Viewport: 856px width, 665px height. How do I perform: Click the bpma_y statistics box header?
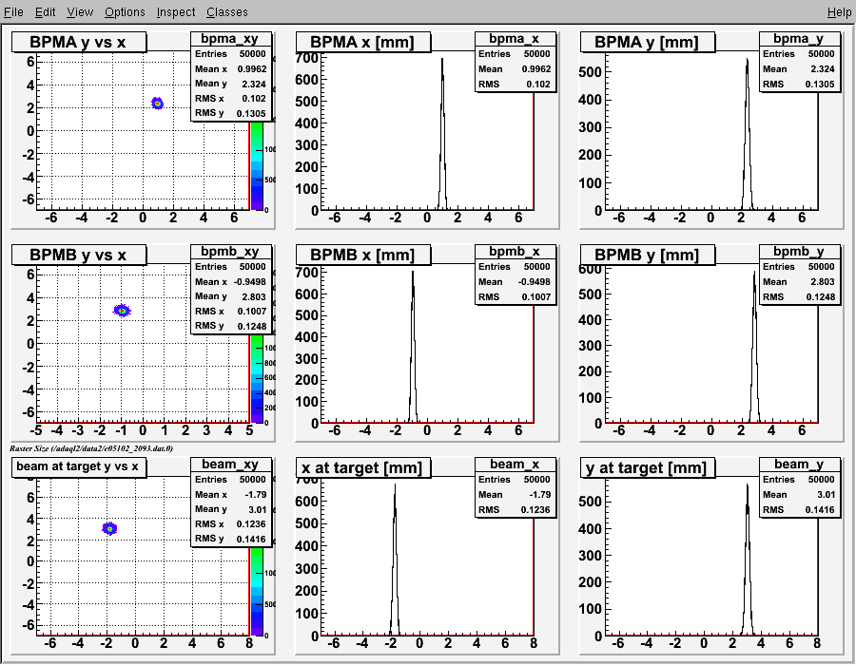click(800, 39)
